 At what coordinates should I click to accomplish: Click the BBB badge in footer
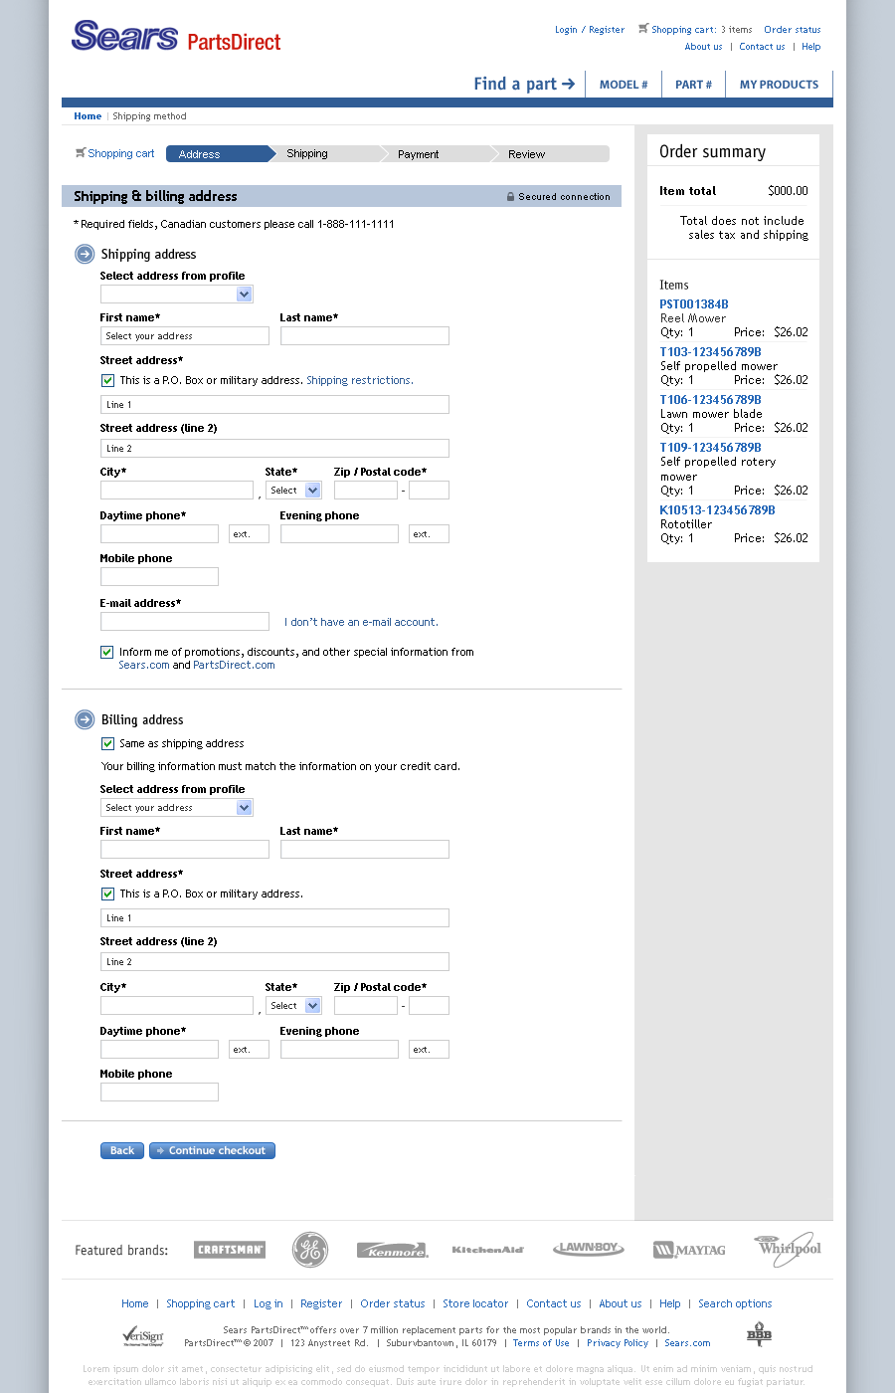[x=759, y=1334]
